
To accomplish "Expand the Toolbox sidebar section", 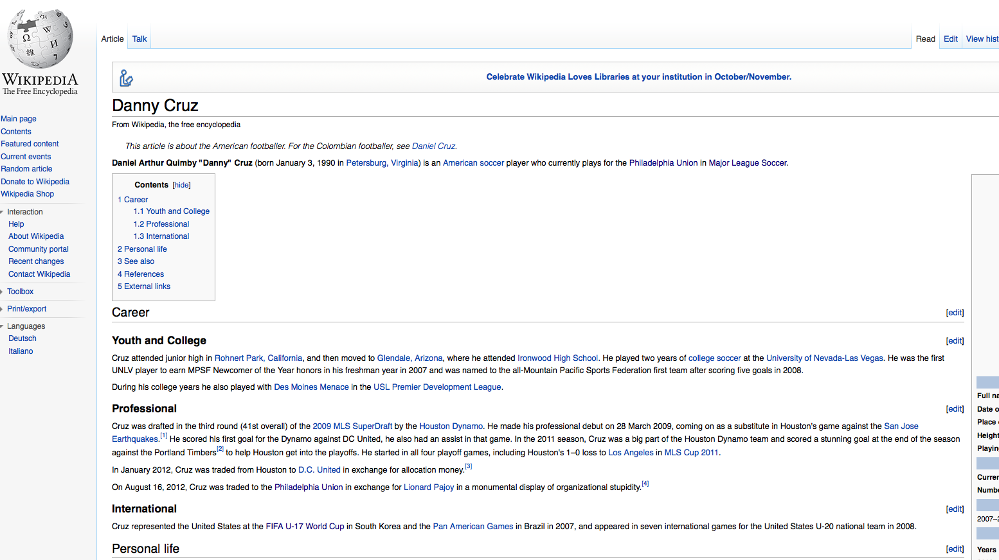I will pos(20,292).
